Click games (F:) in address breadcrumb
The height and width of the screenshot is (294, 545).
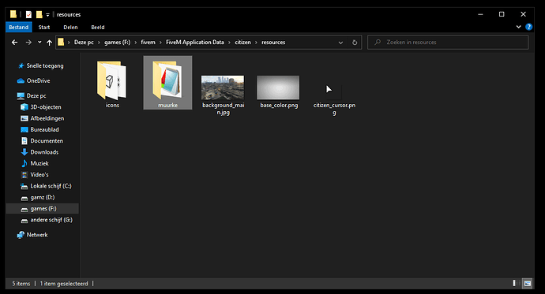click(117, 43)
